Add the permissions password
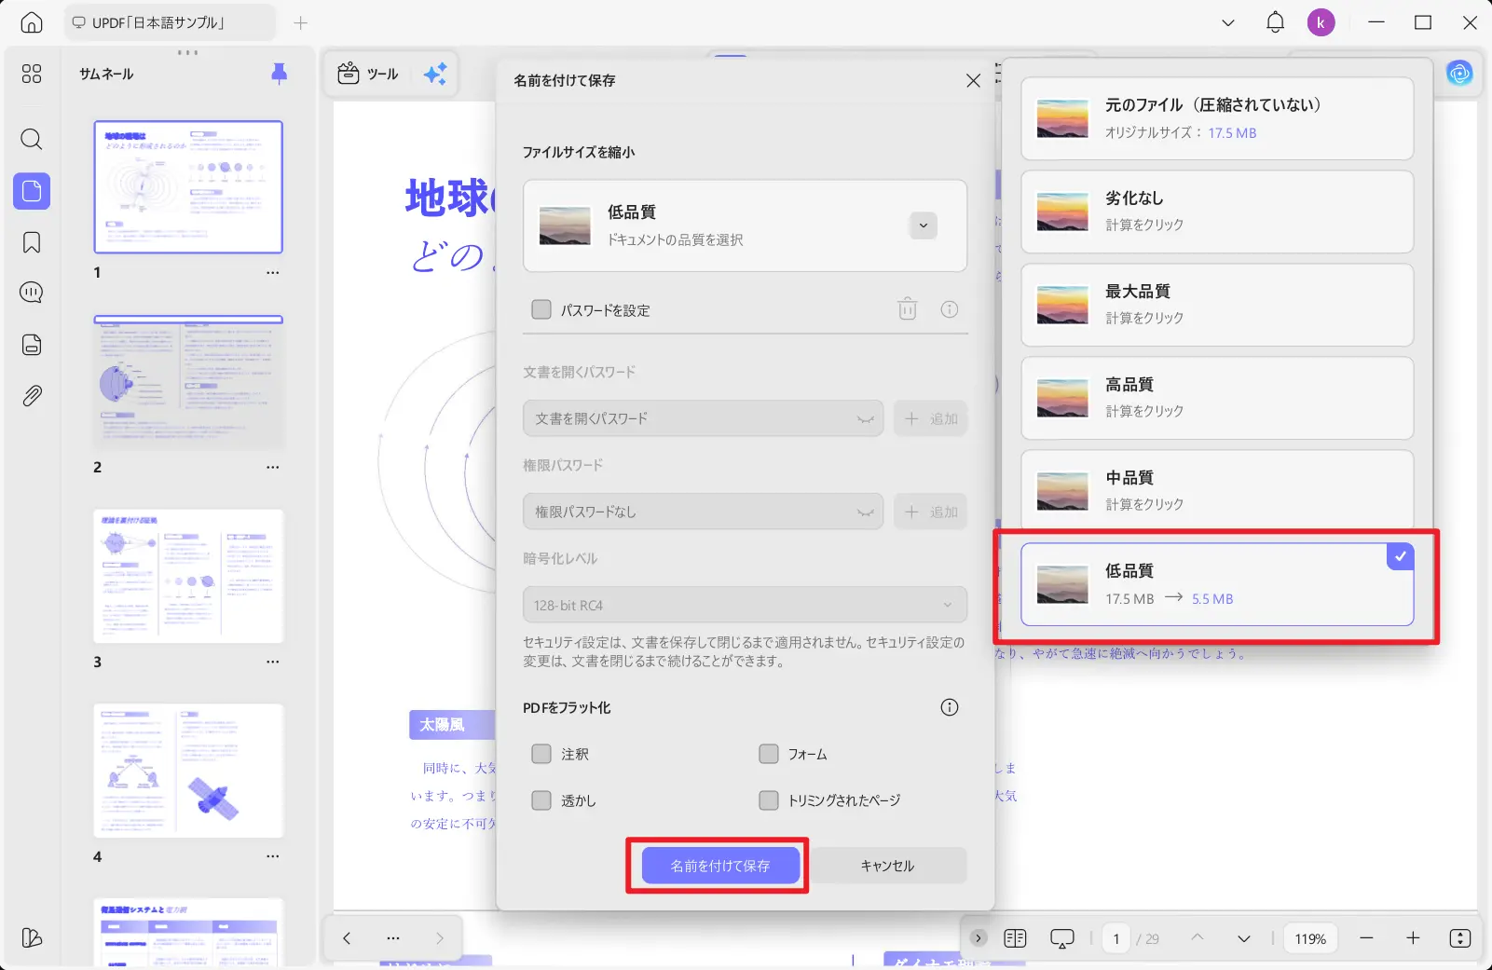Image resolution: width=1492 pixels, height=970 pixels. [931, 512]
